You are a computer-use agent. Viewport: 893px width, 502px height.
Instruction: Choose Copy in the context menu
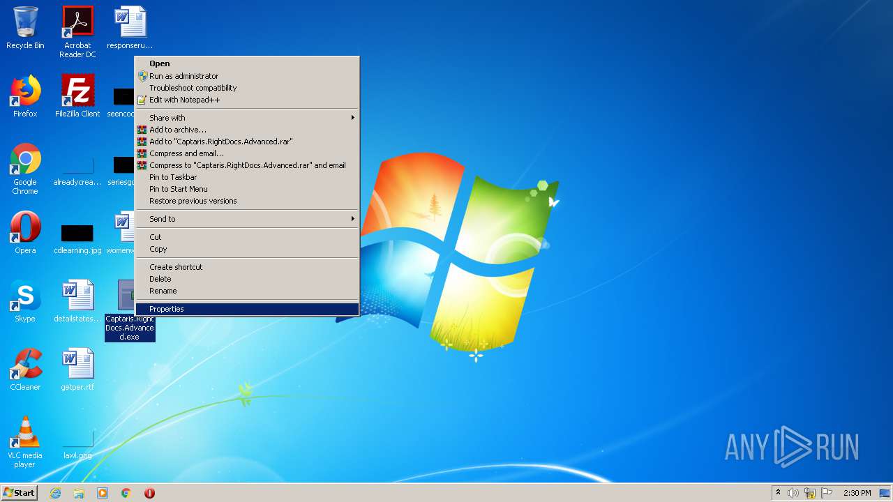click(x=247, y=249)
